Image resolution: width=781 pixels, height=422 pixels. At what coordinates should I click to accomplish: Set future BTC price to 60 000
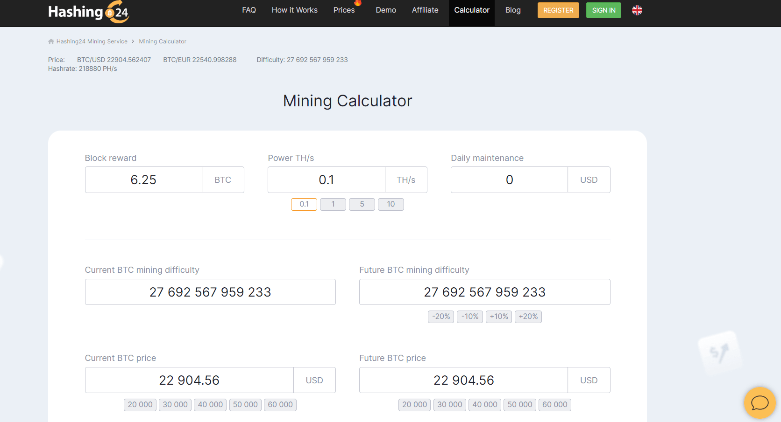[x=554, y=405]
